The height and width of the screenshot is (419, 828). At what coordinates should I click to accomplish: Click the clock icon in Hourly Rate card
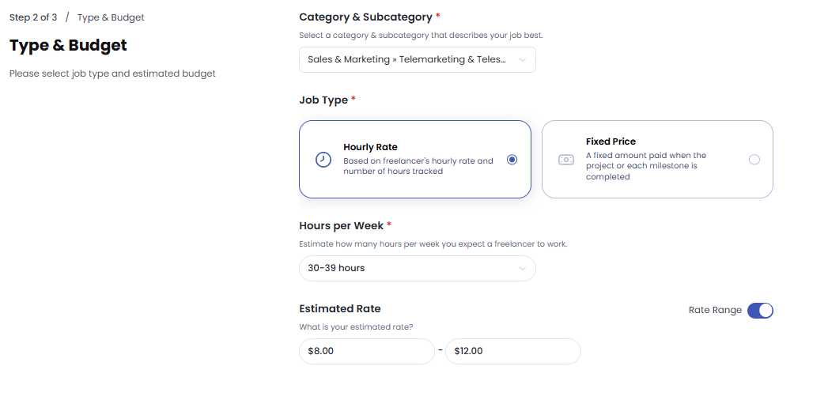323,160
